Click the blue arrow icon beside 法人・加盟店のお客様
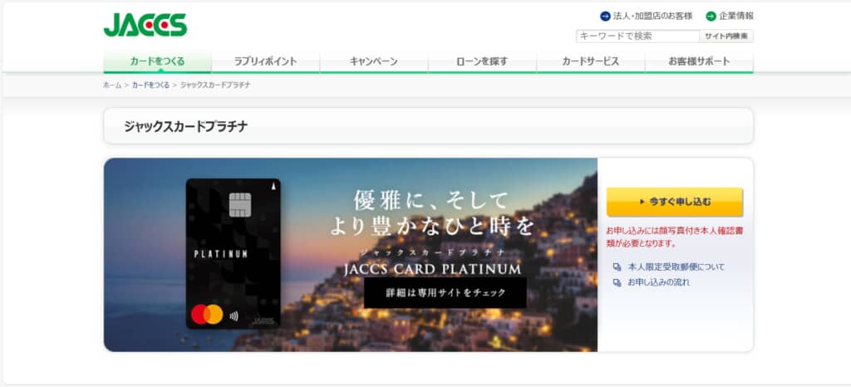The image size is (851, 387). pos(605,16)
